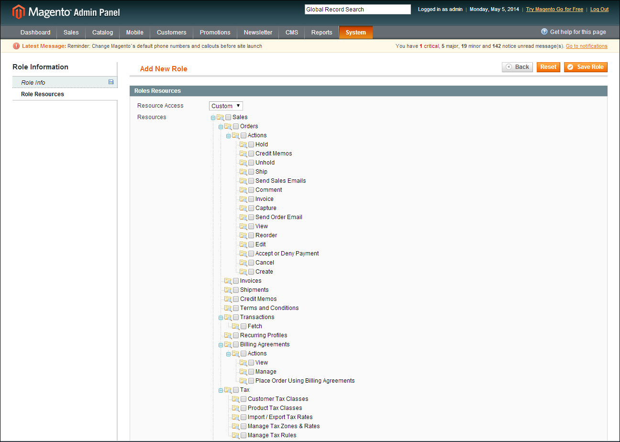Switch to the Role Resources tab
Screen dimensions: 620x442
[x=65, y=94]
